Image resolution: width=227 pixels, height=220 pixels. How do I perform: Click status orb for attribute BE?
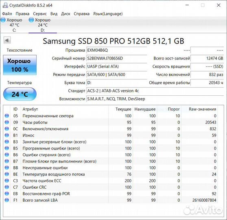7,174
